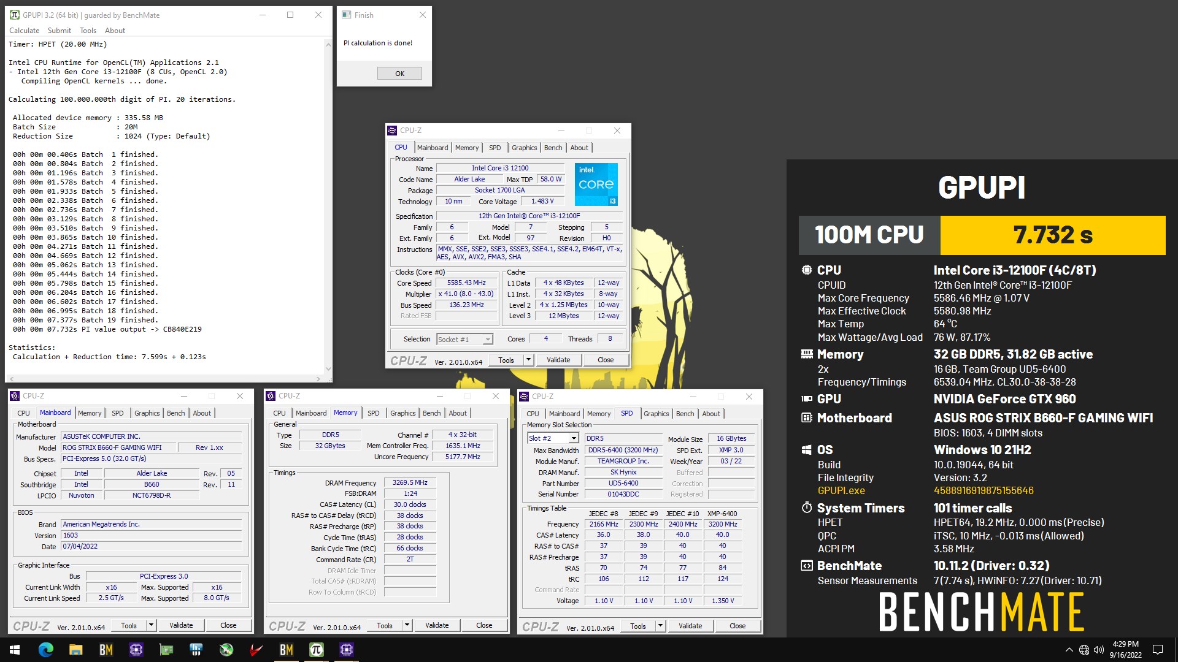Click the Finish dialog title icon

point(347,15)
